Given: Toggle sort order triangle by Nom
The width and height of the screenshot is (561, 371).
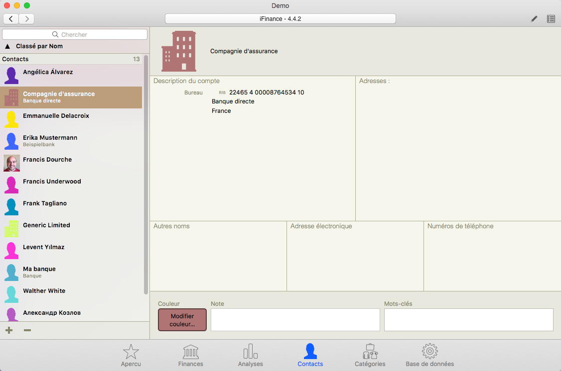Looking at the screenshot, I should coord(7,46).
